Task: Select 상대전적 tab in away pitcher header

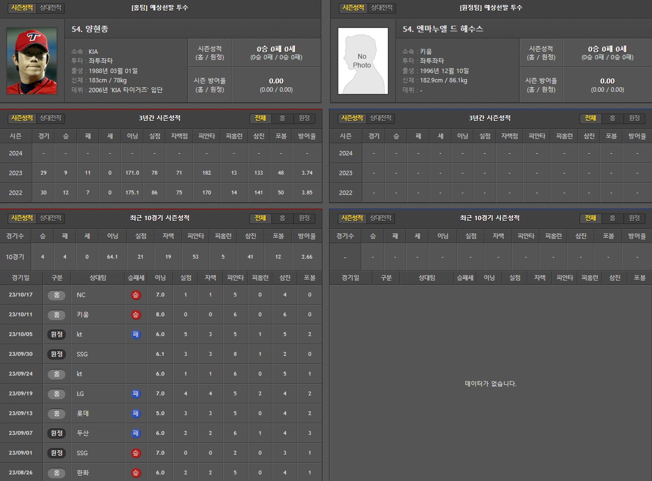Action: (381, 8)
